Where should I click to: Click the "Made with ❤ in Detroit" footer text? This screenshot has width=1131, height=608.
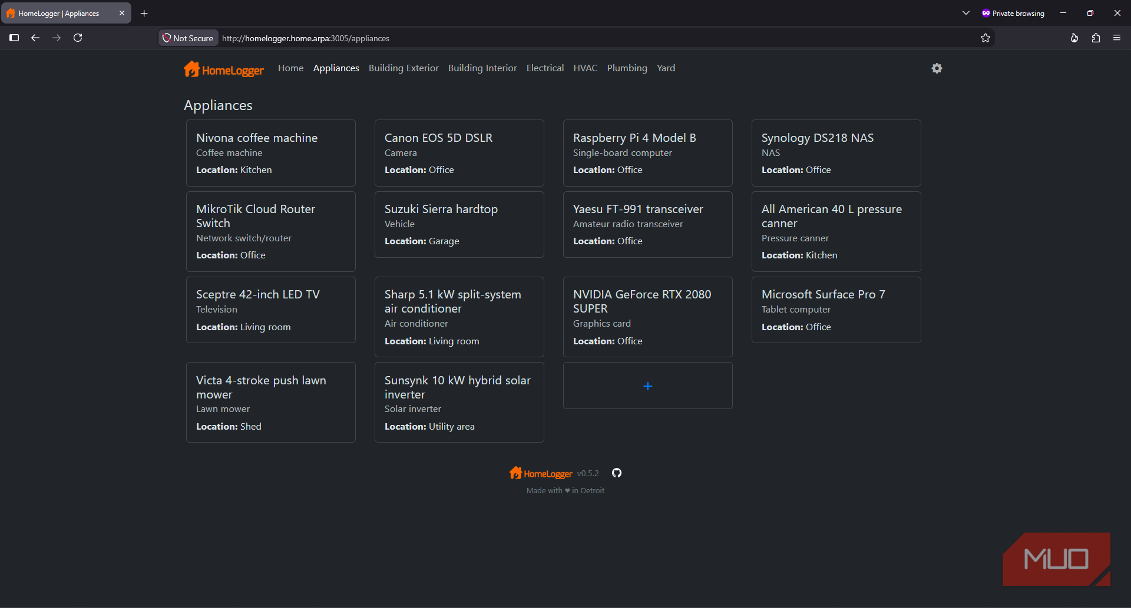click(565, 490)
